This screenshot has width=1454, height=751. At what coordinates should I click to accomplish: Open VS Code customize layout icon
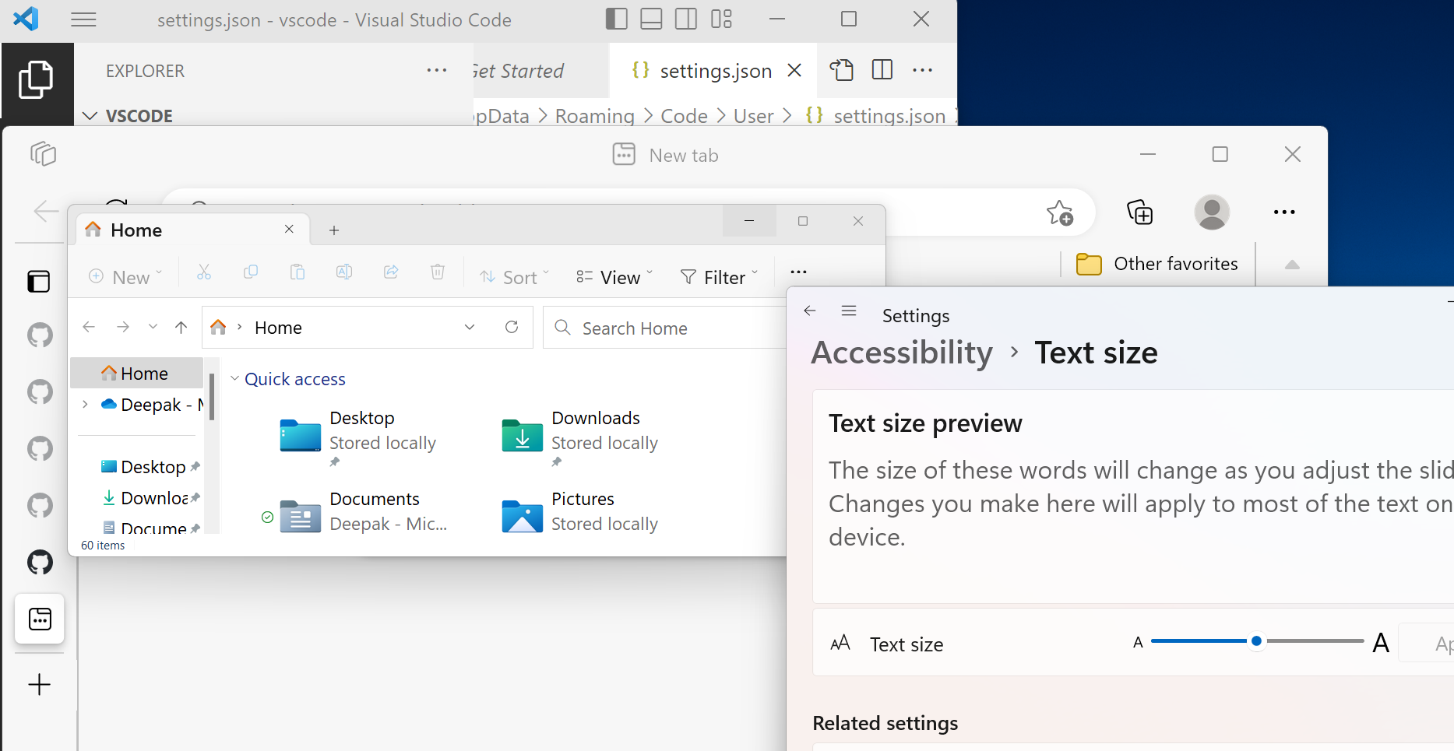[x=721, y=19]
